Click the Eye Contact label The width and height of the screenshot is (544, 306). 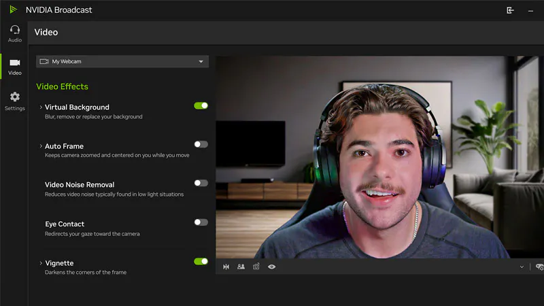click(x=65, y=224)
